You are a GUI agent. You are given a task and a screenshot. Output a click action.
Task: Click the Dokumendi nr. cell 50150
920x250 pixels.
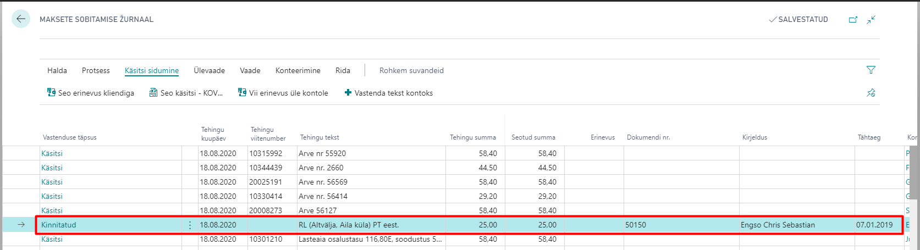click(636, 225)
